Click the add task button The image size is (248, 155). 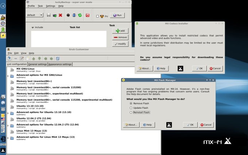tap(120, 31)
